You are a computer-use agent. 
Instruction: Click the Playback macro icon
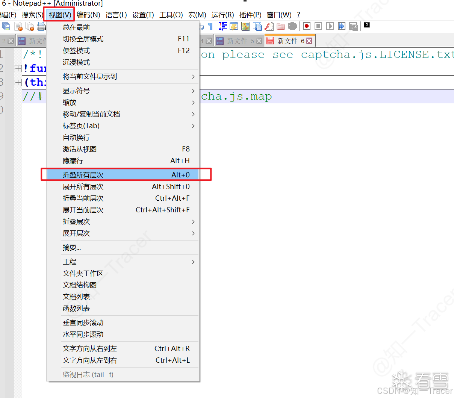point(330,26)
